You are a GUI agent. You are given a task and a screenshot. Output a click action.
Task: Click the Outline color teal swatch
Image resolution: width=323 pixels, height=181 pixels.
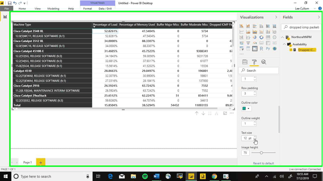244,109
